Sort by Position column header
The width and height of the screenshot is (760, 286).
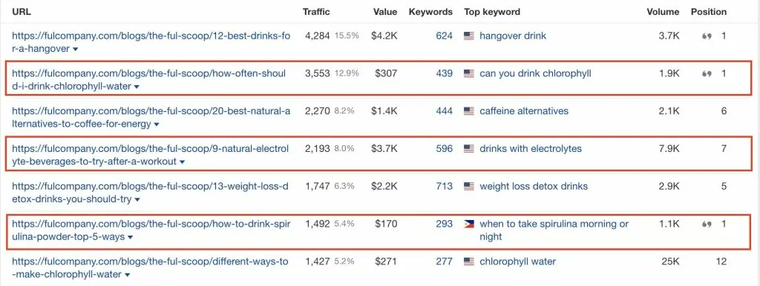pyautogui.click(x=709, y=12)
